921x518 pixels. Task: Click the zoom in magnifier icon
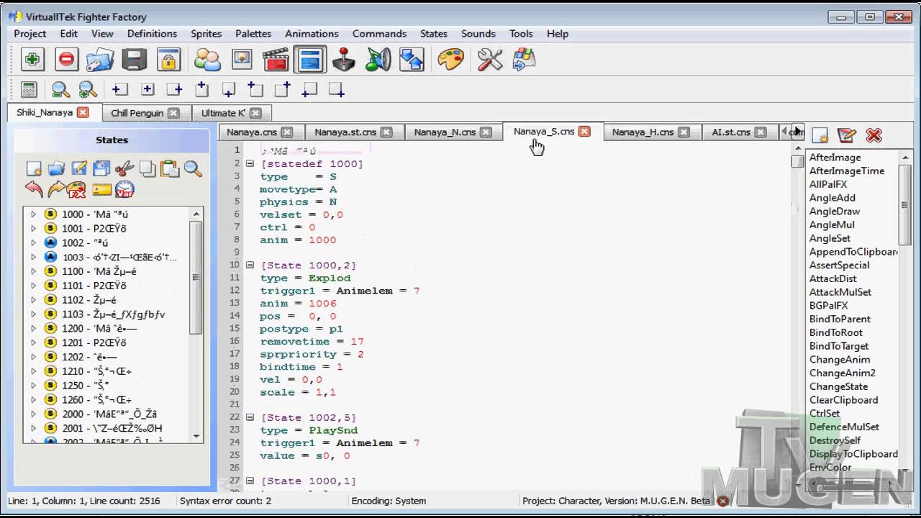coord(88,90)
